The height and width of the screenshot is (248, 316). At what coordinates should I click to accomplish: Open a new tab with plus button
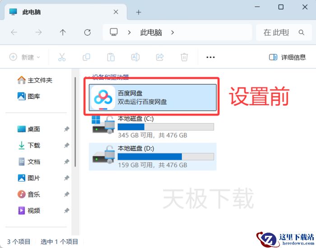[x=139, y=12]
